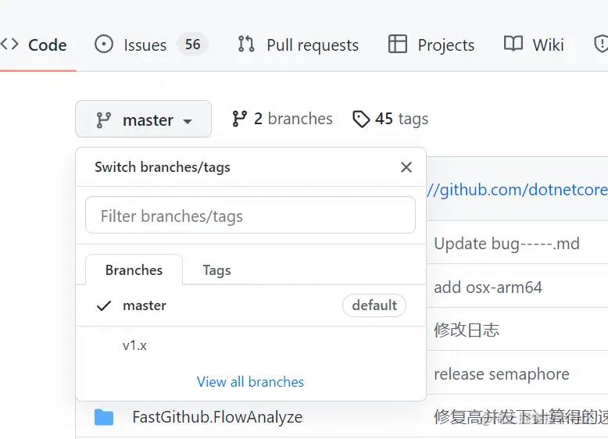Open the Code tab

tap(34, 45)
